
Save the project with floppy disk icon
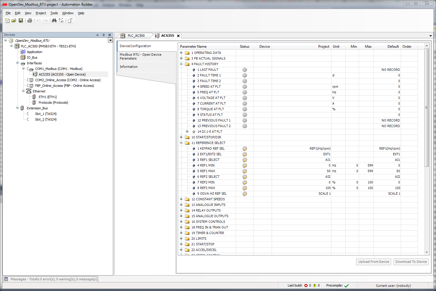click(21, 20)
